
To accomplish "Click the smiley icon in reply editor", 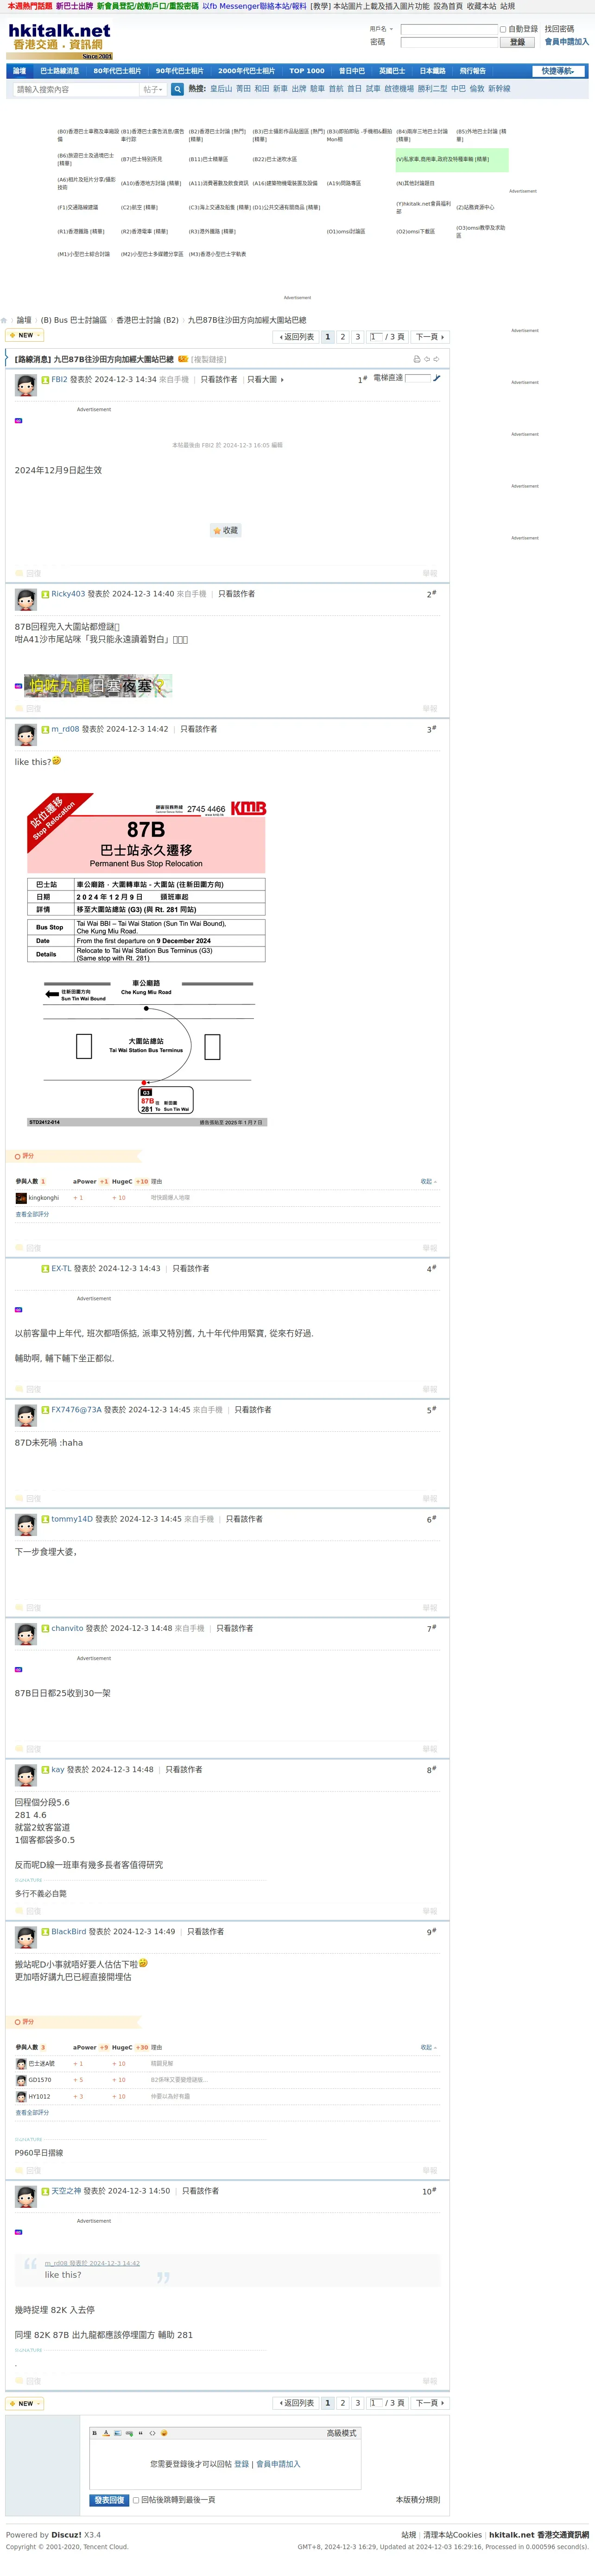I will [164, 2433].
